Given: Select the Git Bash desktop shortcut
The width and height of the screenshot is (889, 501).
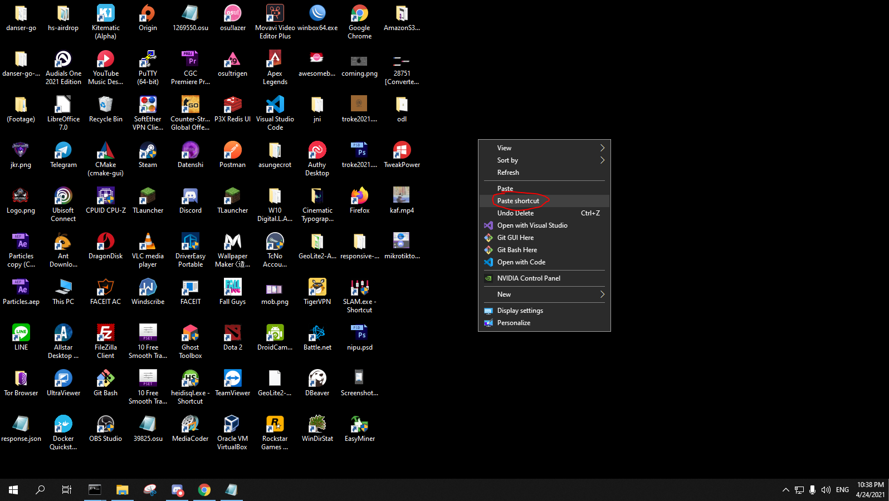Looking at the screenshot, I should point(105,383).
